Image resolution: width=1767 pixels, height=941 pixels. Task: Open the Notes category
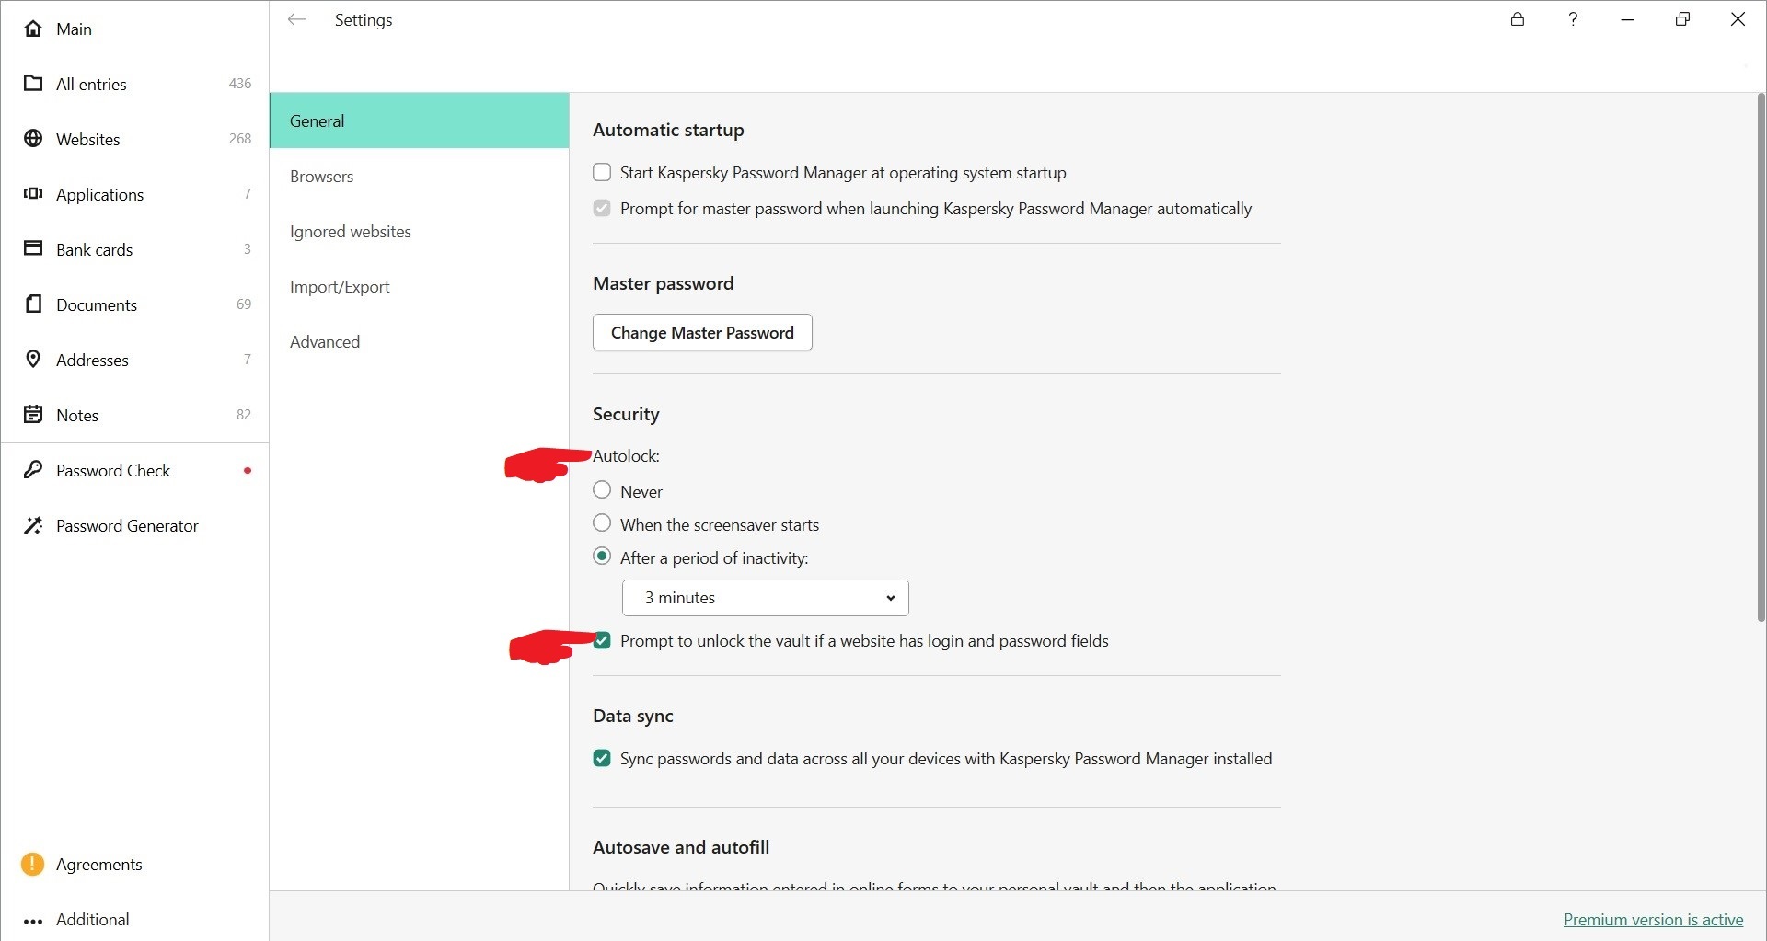point(134,415)
